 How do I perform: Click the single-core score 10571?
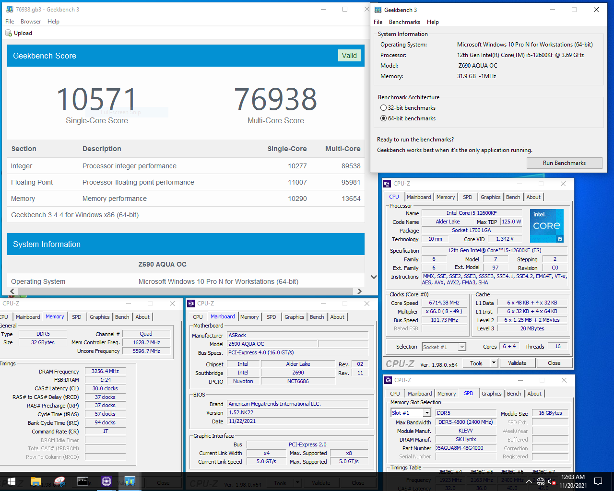coord(97,99)
